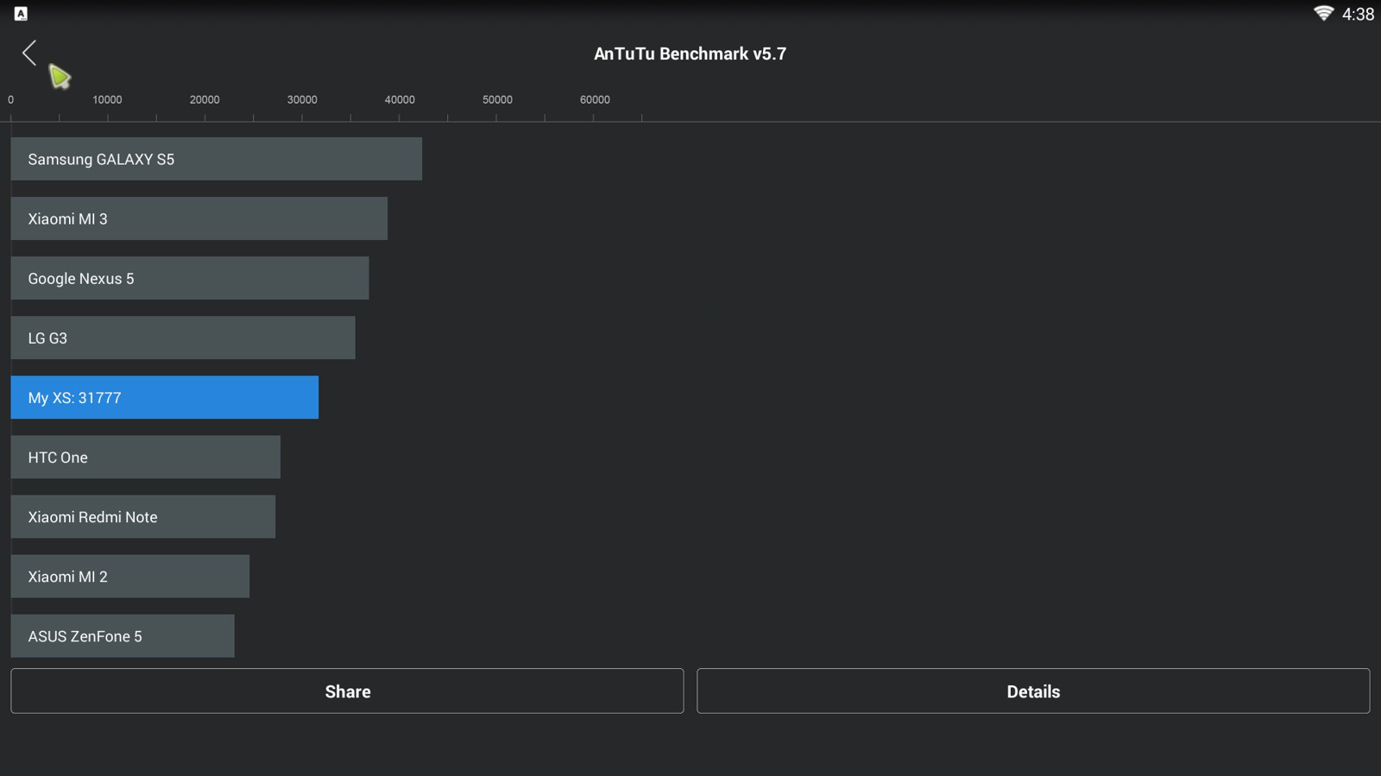Click the 30000 axis label
Viewport: 1381px width, 776px height.
[x=302, y=99]
